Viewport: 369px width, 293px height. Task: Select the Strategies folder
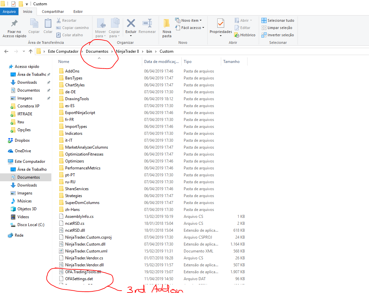(x=73, y=196)
